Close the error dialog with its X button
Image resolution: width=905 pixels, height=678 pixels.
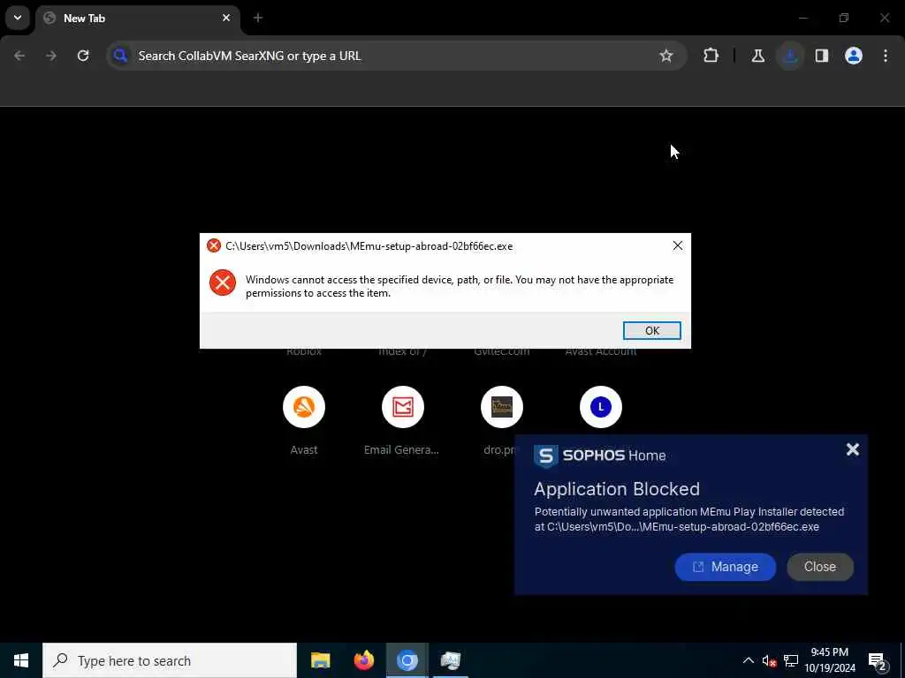pos(678,246)
